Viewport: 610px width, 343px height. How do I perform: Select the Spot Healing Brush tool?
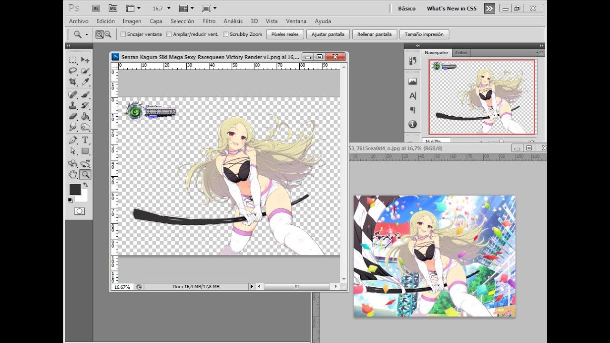click(x=73, y=94)
